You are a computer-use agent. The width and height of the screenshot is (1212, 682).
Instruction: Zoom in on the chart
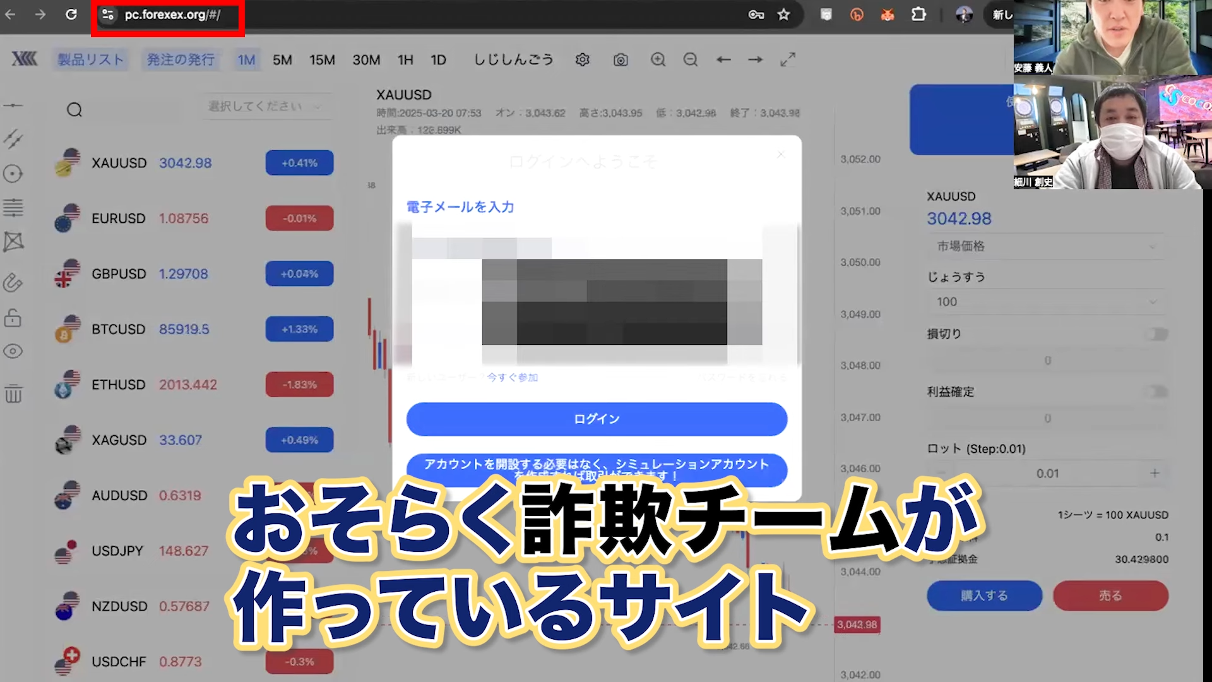(658, 59)
